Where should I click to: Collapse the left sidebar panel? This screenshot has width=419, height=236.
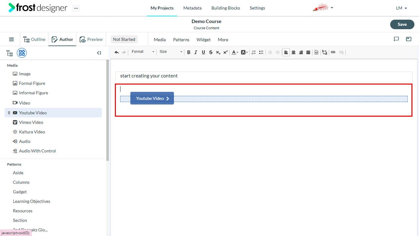point(99,53)
